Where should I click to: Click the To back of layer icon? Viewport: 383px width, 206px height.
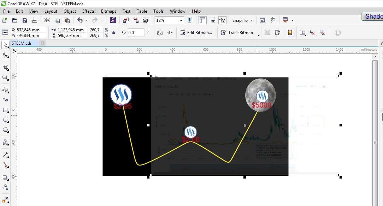click(x=323, y=33)
